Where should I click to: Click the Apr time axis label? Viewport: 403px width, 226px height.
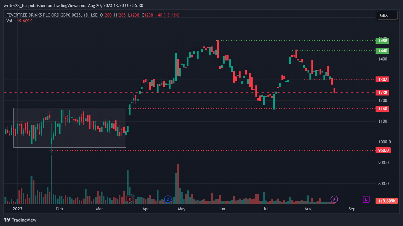tap(145, 209)
